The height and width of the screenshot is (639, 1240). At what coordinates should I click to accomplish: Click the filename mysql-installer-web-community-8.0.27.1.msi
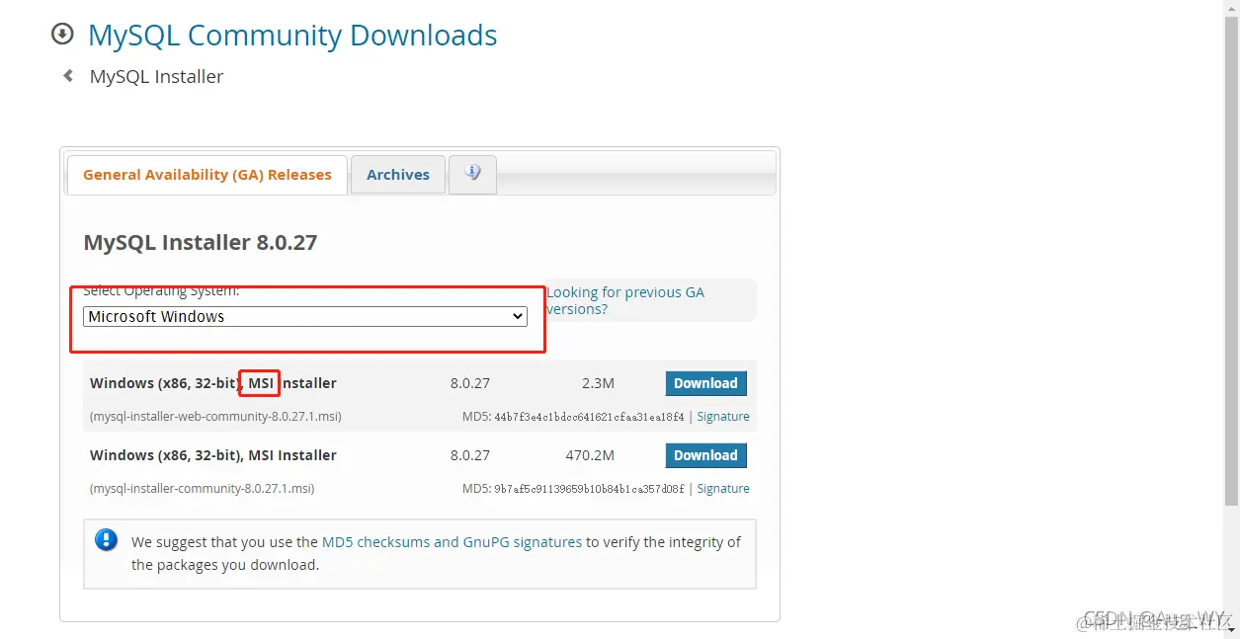click(x=215, y=417)
